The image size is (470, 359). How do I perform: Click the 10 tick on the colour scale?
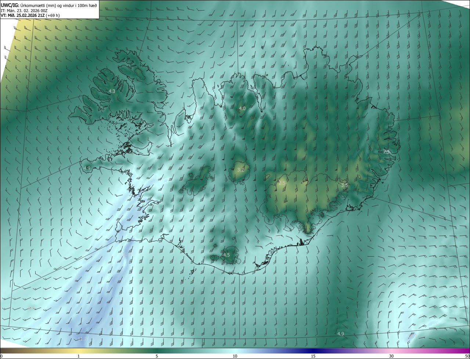235,356
